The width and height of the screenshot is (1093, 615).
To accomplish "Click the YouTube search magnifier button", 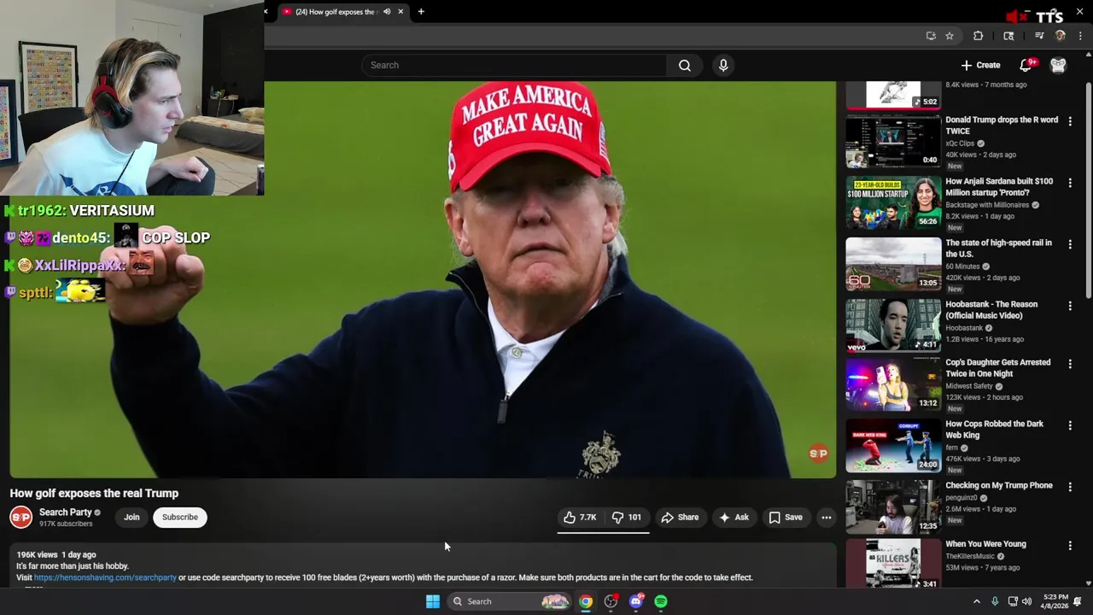I will 685,65.
